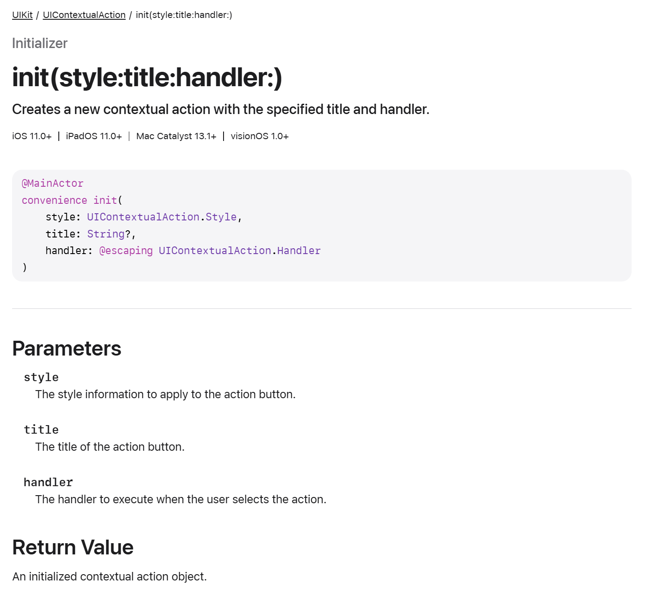Click the Initializer eyebrow label
Screen dimensions: 650x602
pos(40,43)
